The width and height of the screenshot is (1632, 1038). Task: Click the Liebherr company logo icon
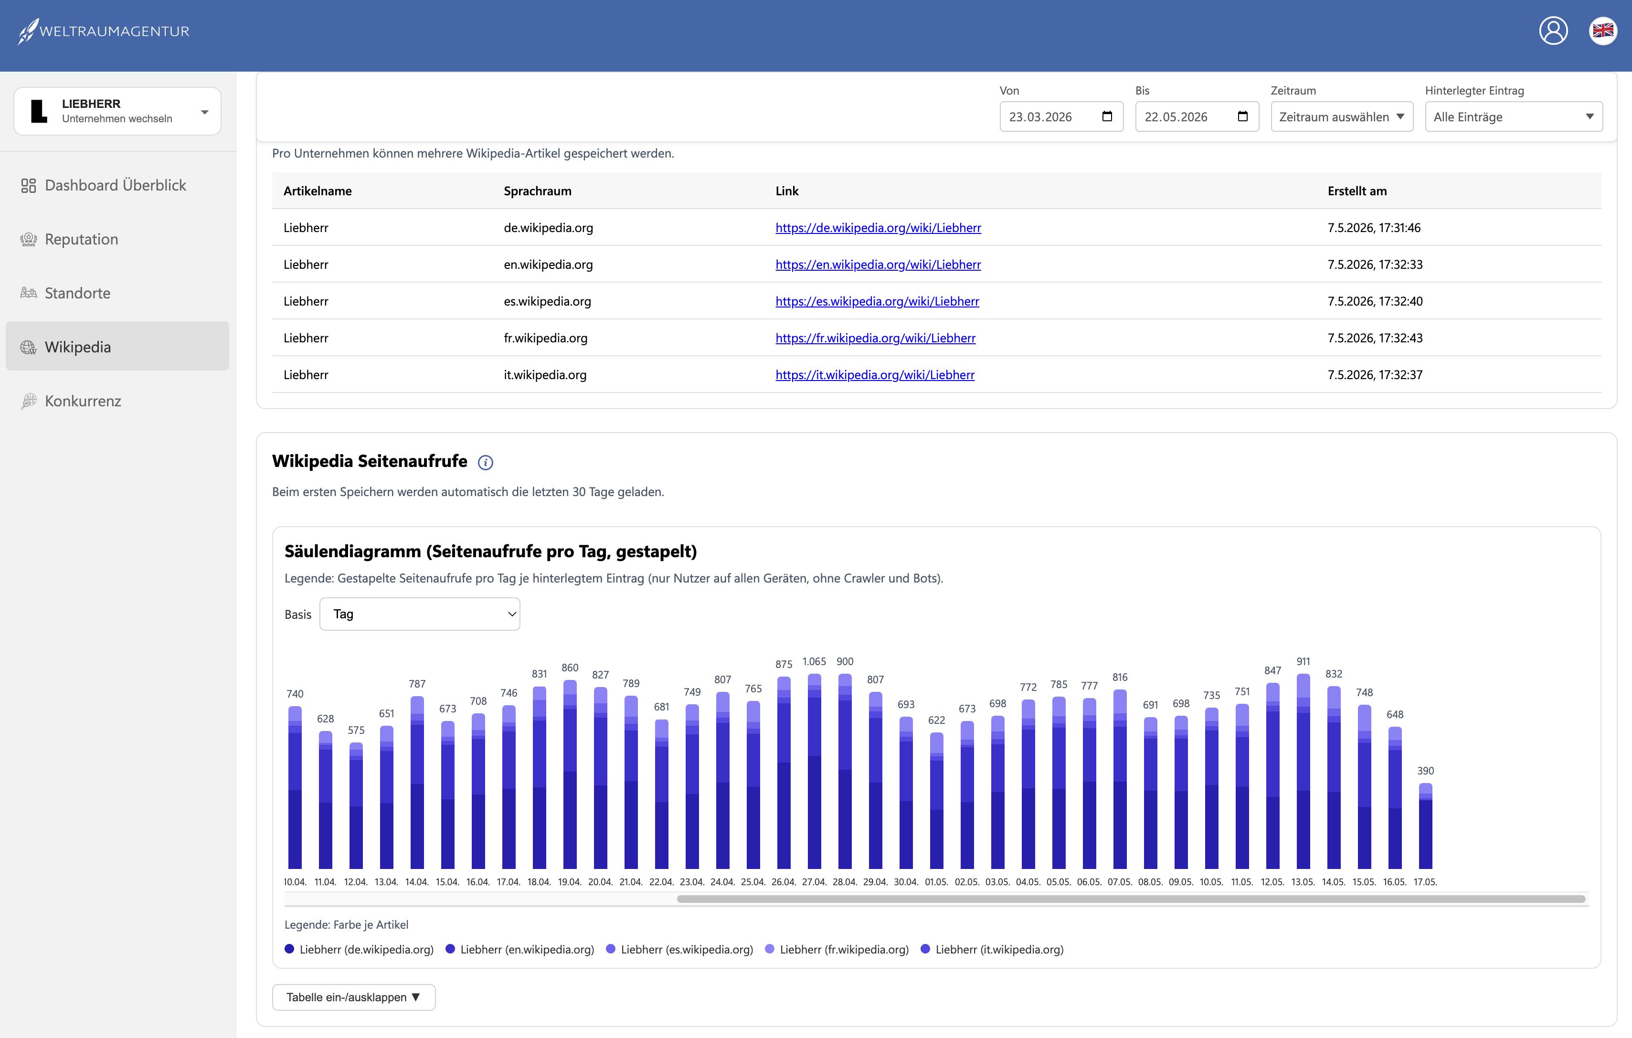pyautogui.click(x=39, y=110)
